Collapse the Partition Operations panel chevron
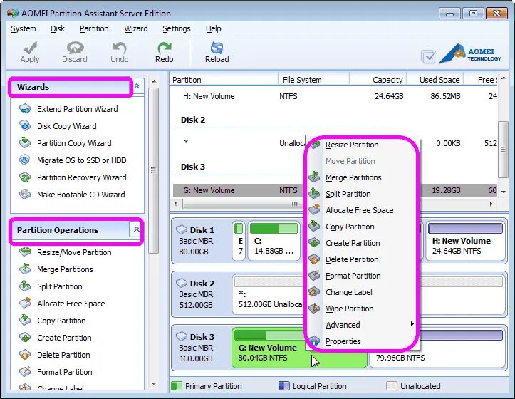 [x=137, y=229]
